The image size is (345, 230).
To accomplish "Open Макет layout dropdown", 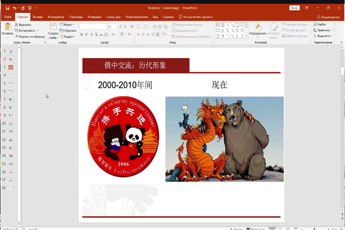I will 67,25.
